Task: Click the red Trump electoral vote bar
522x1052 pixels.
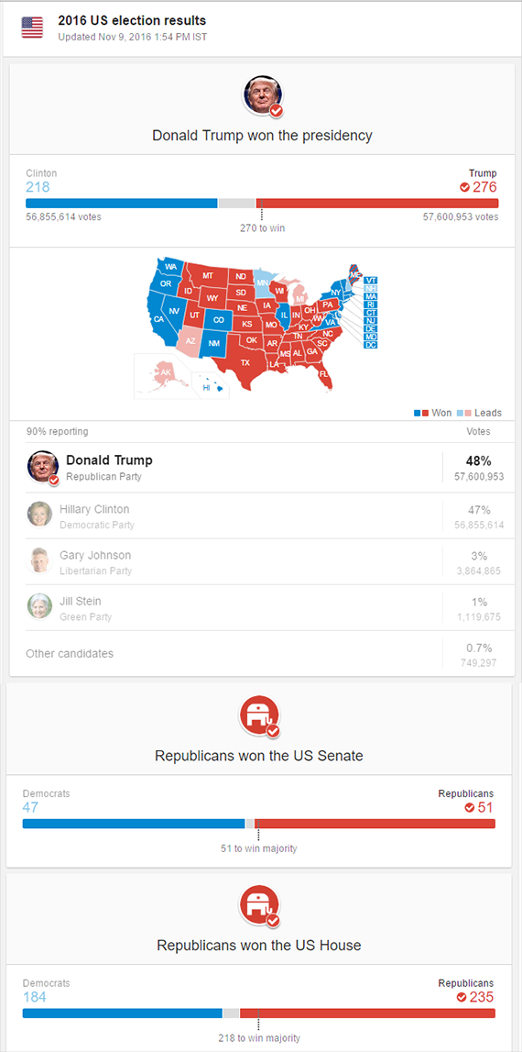Action: 377,204
